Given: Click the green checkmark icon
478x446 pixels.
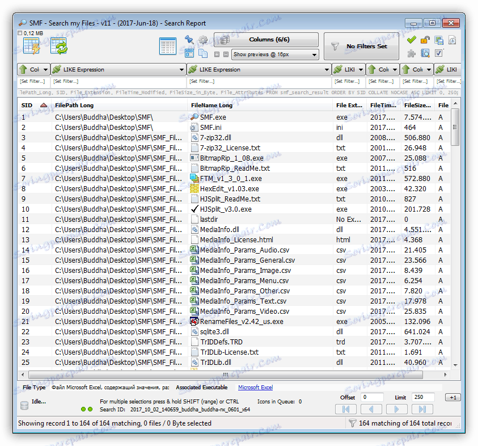Looking at the screenshot, I should pyautogui.click(x=412, y=40).
